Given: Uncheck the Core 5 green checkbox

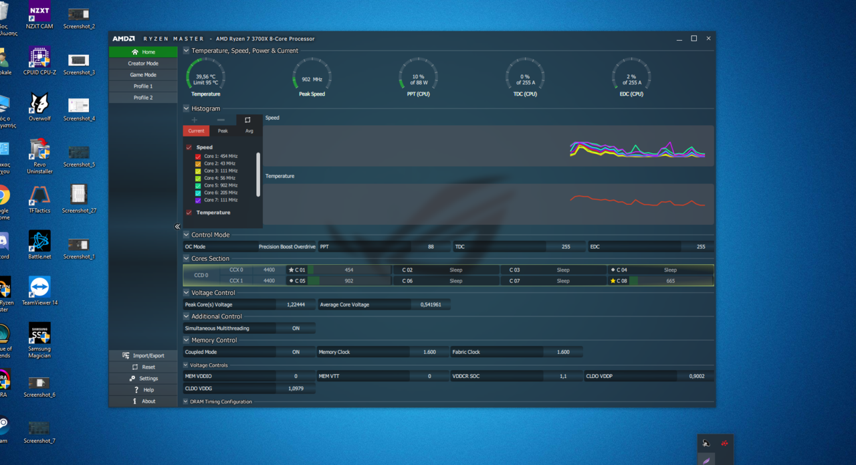Looking at the screenshot, I should coord(198,185).
